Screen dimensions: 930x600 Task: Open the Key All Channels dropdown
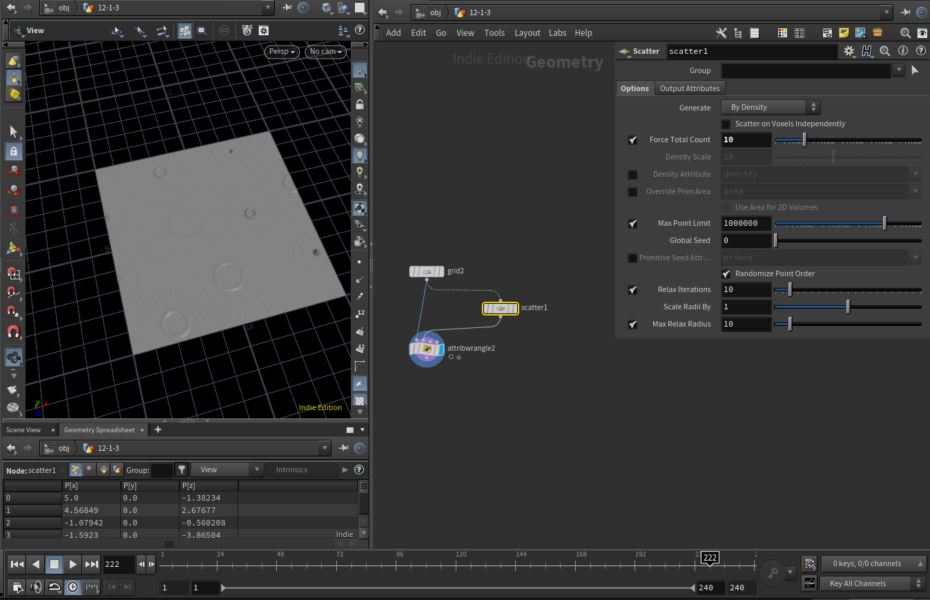pos(873,583)
